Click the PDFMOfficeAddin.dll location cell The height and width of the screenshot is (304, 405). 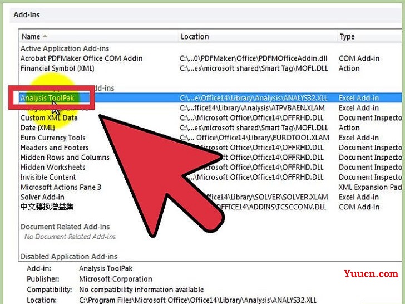[254, 58]
